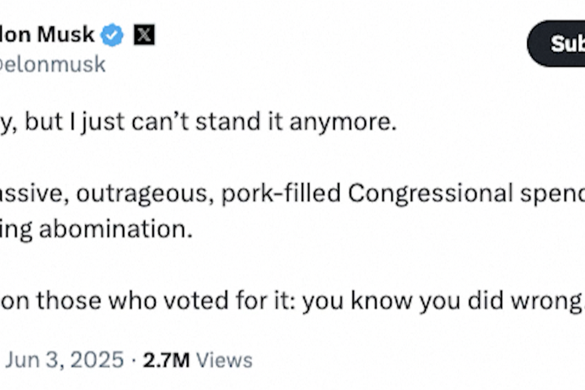This screenshot has width=585, height=390.
Task: Open the Elon Musk display name link
Action: pos(47,35)
